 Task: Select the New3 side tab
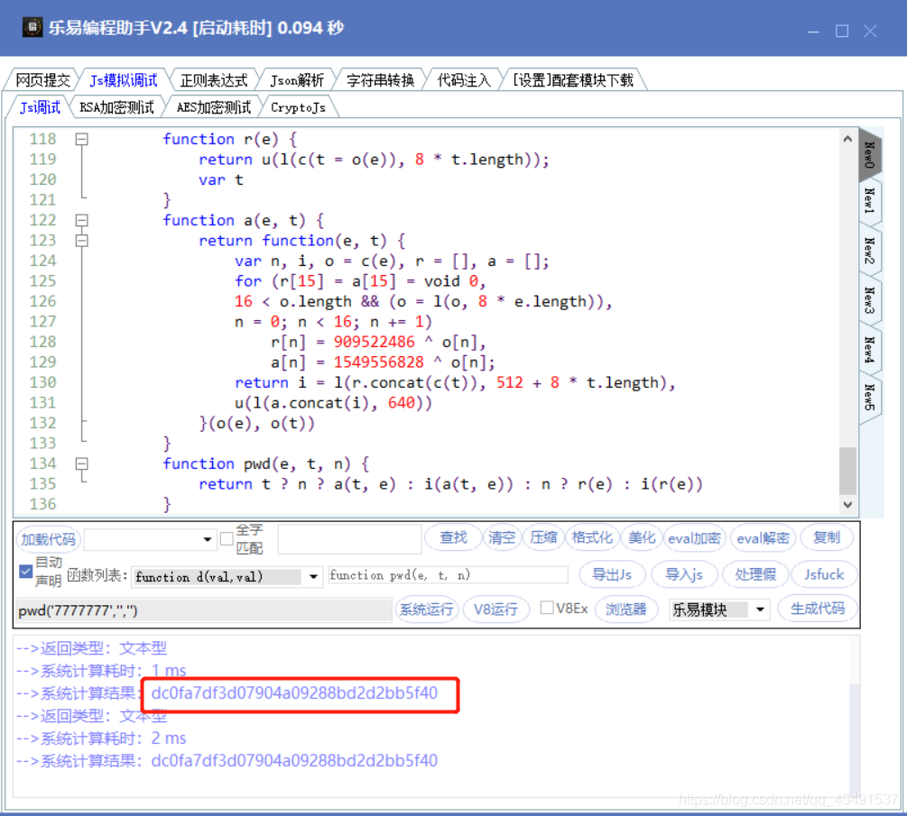pyautogui.click(x=869, y=300)
